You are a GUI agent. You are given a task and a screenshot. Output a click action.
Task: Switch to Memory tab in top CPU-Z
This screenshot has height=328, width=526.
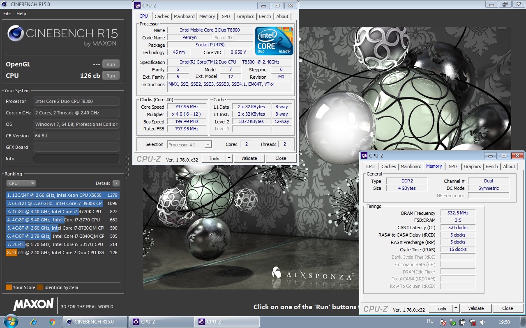(207, 16)
